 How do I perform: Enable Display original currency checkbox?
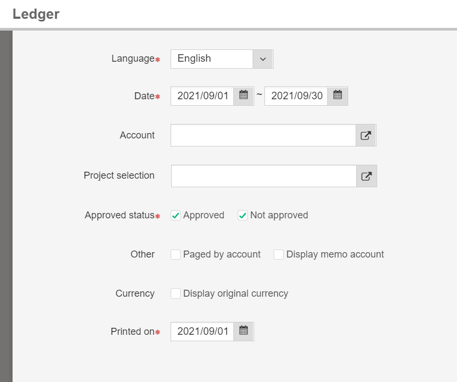[175, 294]
